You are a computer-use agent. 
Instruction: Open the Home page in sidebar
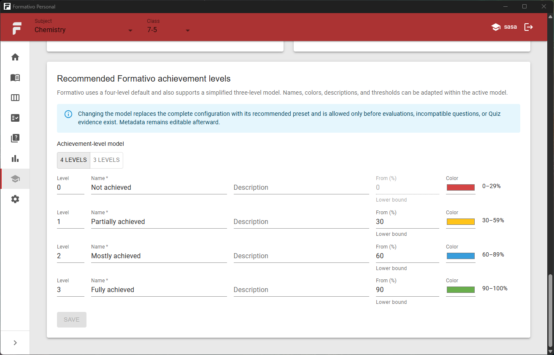[15, 57]
